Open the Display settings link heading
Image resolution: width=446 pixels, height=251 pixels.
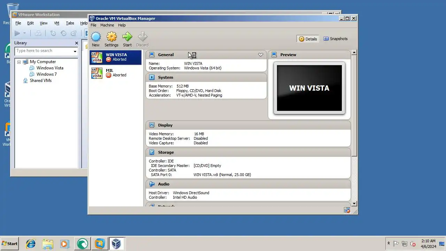click(x=165, y=125)
